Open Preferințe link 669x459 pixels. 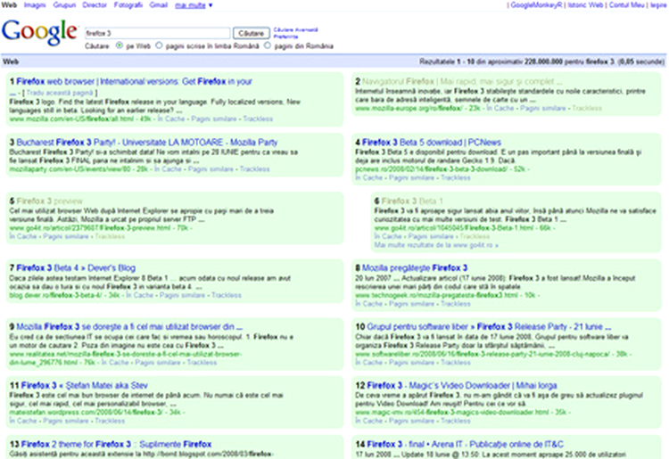coord(285,37)
